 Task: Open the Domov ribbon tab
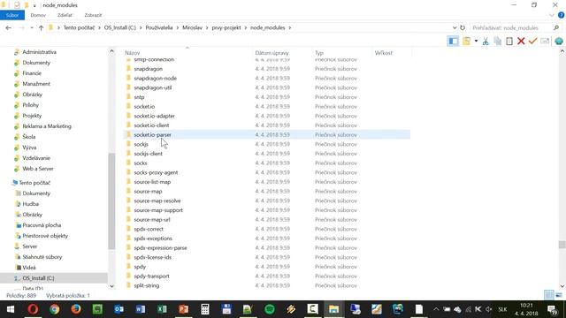38,15
